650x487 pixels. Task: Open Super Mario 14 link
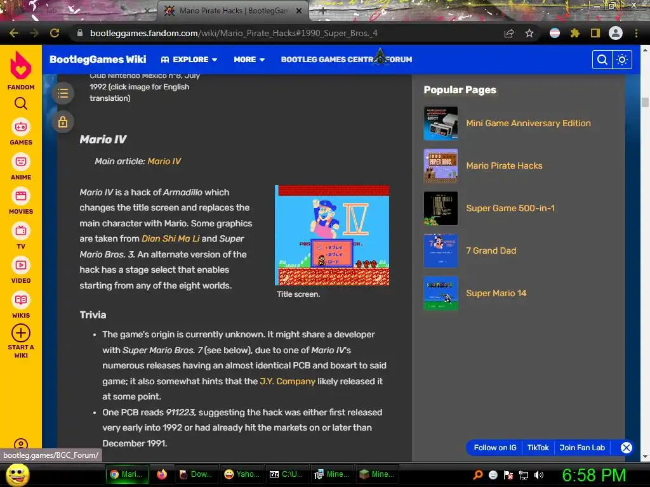pyautogui.click(x=496, y=293)
